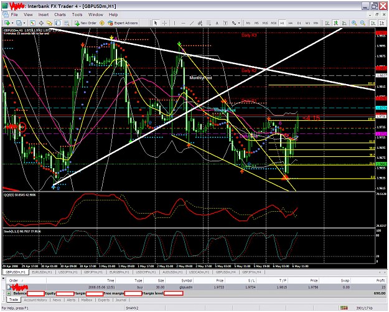389x312 pixels.
Task: Toggle the Navigator folder-star icon
Action: [x=50, y=23]
